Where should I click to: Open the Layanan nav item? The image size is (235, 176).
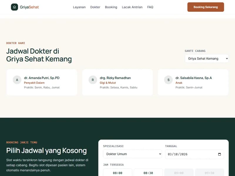[79, 7]
